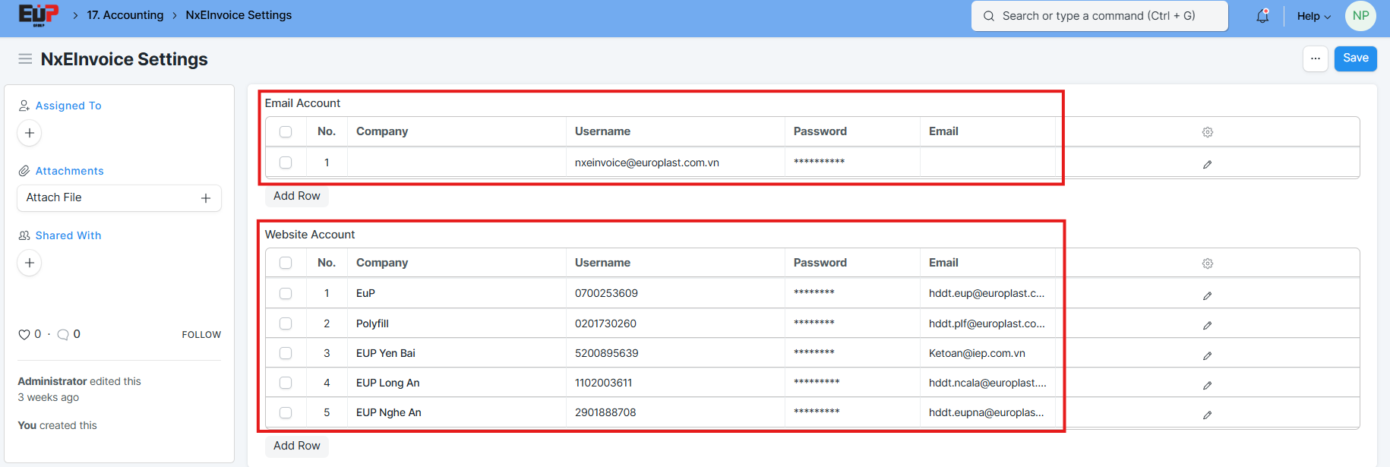Viewport: 1390px width, 467px height.
Task: Click the plus icon under Assigned To
Action: [30, 133]
